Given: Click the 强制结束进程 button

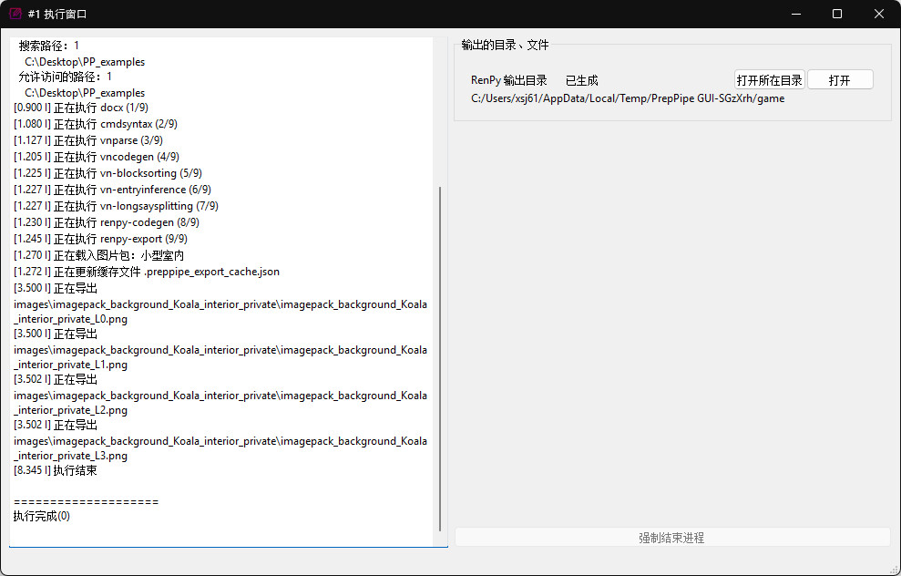Looking at the screenshot, I should click(x=671, y=538).
